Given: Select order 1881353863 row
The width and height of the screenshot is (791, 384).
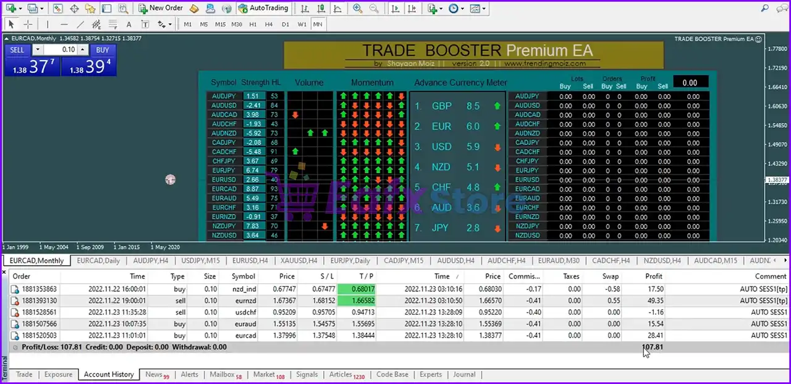Looking at the screenshot, I should click(x=399, y=289).
